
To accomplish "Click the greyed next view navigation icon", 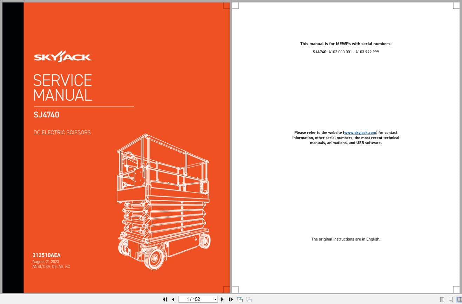I will (x=249, y=299).
